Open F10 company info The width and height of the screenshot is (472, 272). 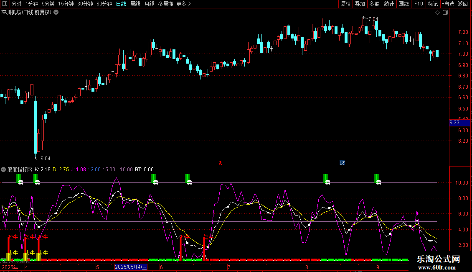[x=418, y=4]
